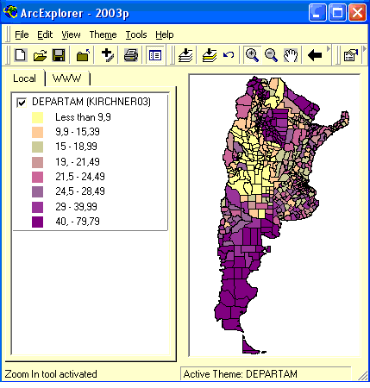370x388 pixels.
Task: Click the 'Less than 9,9' yellow swatch
Action: tap(38, 117)
